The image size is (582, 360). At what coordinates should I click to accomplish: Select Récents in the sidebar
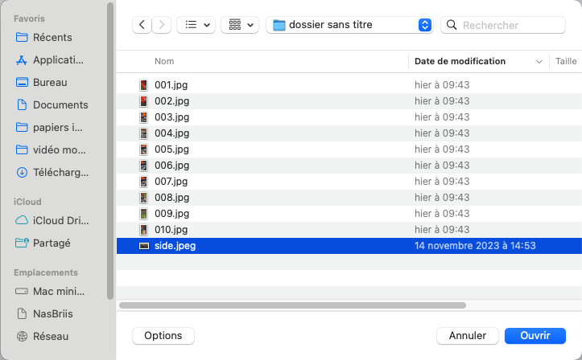tap(52, 37)
